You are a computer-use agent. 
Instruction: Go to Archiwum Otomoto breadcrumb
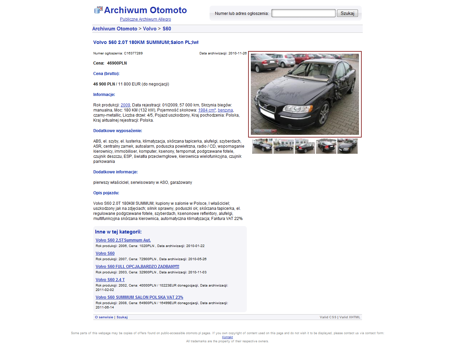pos(115,29)
